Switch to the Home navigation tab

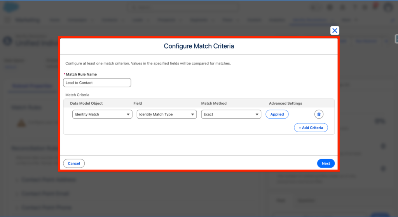(55, 20)
